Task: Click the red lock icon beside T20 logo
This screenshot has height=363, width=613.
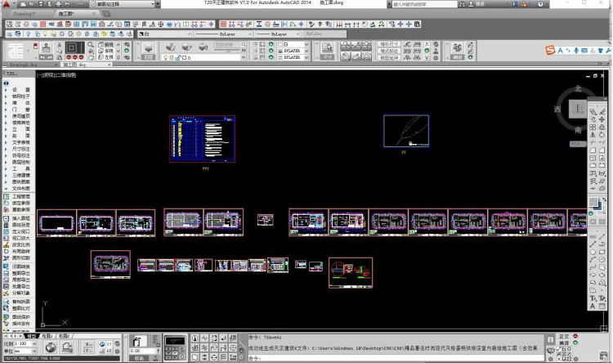Action: click(35, 46)
